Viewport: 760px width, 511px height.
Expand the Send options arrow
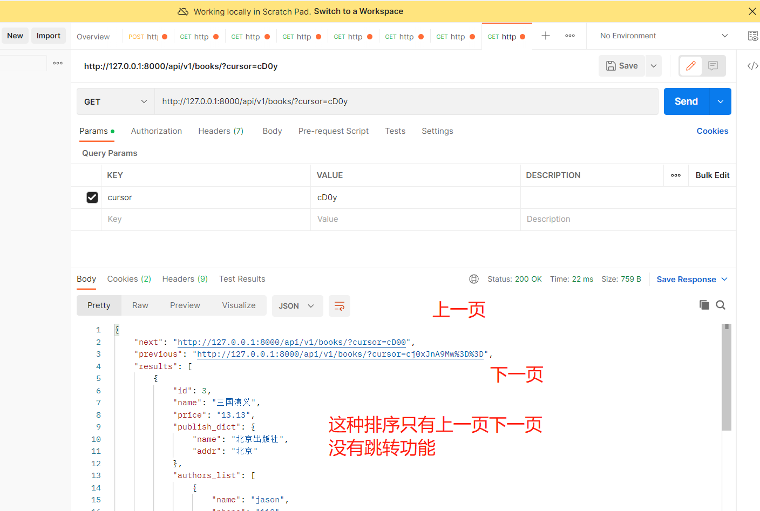pyautogui.click(x=720, y=101)
